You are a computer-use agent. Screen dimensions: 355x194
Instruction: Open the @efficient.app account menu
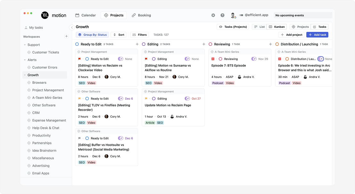[x=254, y=15]
